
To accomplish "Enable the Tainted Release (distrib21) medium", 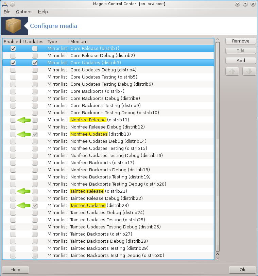I will (x=13, y=191).
